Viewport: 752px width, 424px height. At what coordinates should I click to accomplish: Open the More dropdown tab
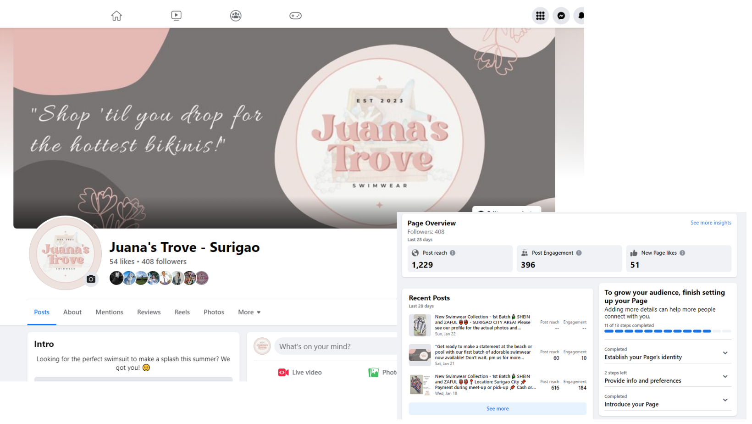(249, 312)
